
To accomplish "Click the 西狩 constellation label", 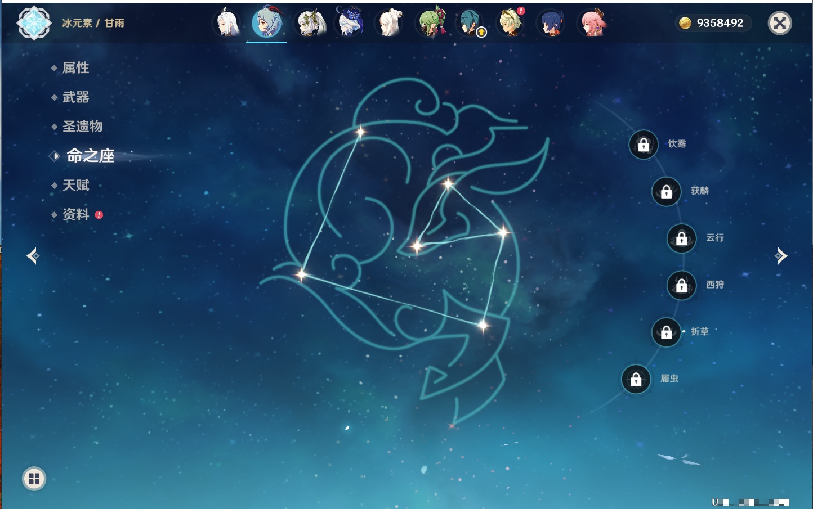I will (x=715, y=285).
